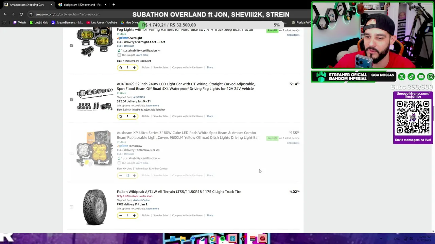Open OBS Studio from the taskbar

coord(243,239)
